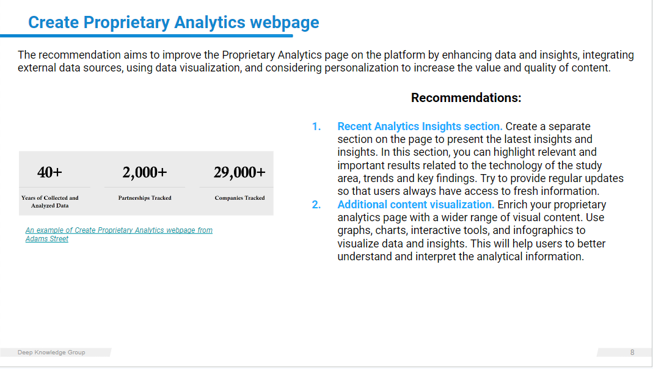Click the blue underline bar beneath the title

(147, 36)
